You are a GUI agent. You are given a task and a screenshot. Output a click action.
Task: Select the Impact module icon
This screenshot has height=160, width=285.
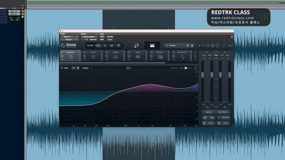click(93, 57)
